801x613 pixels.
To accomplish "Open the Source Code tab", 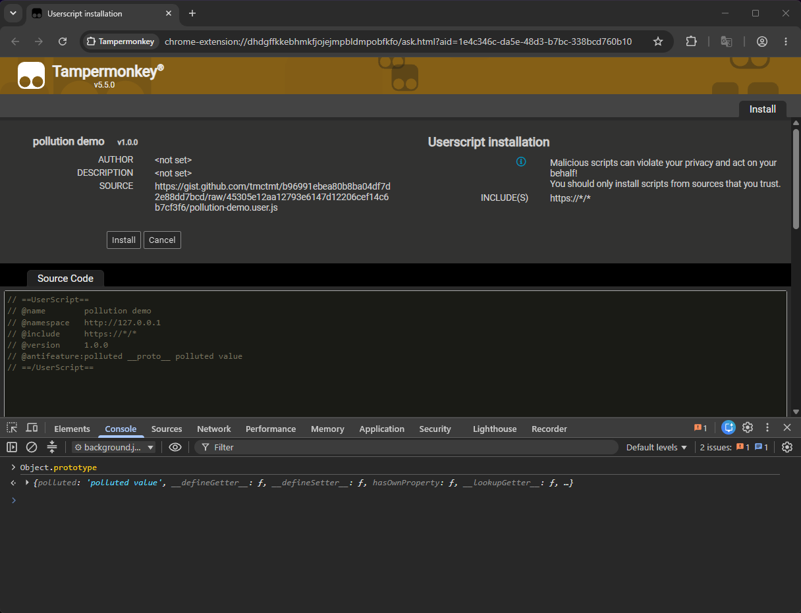I will click(65, 279).
